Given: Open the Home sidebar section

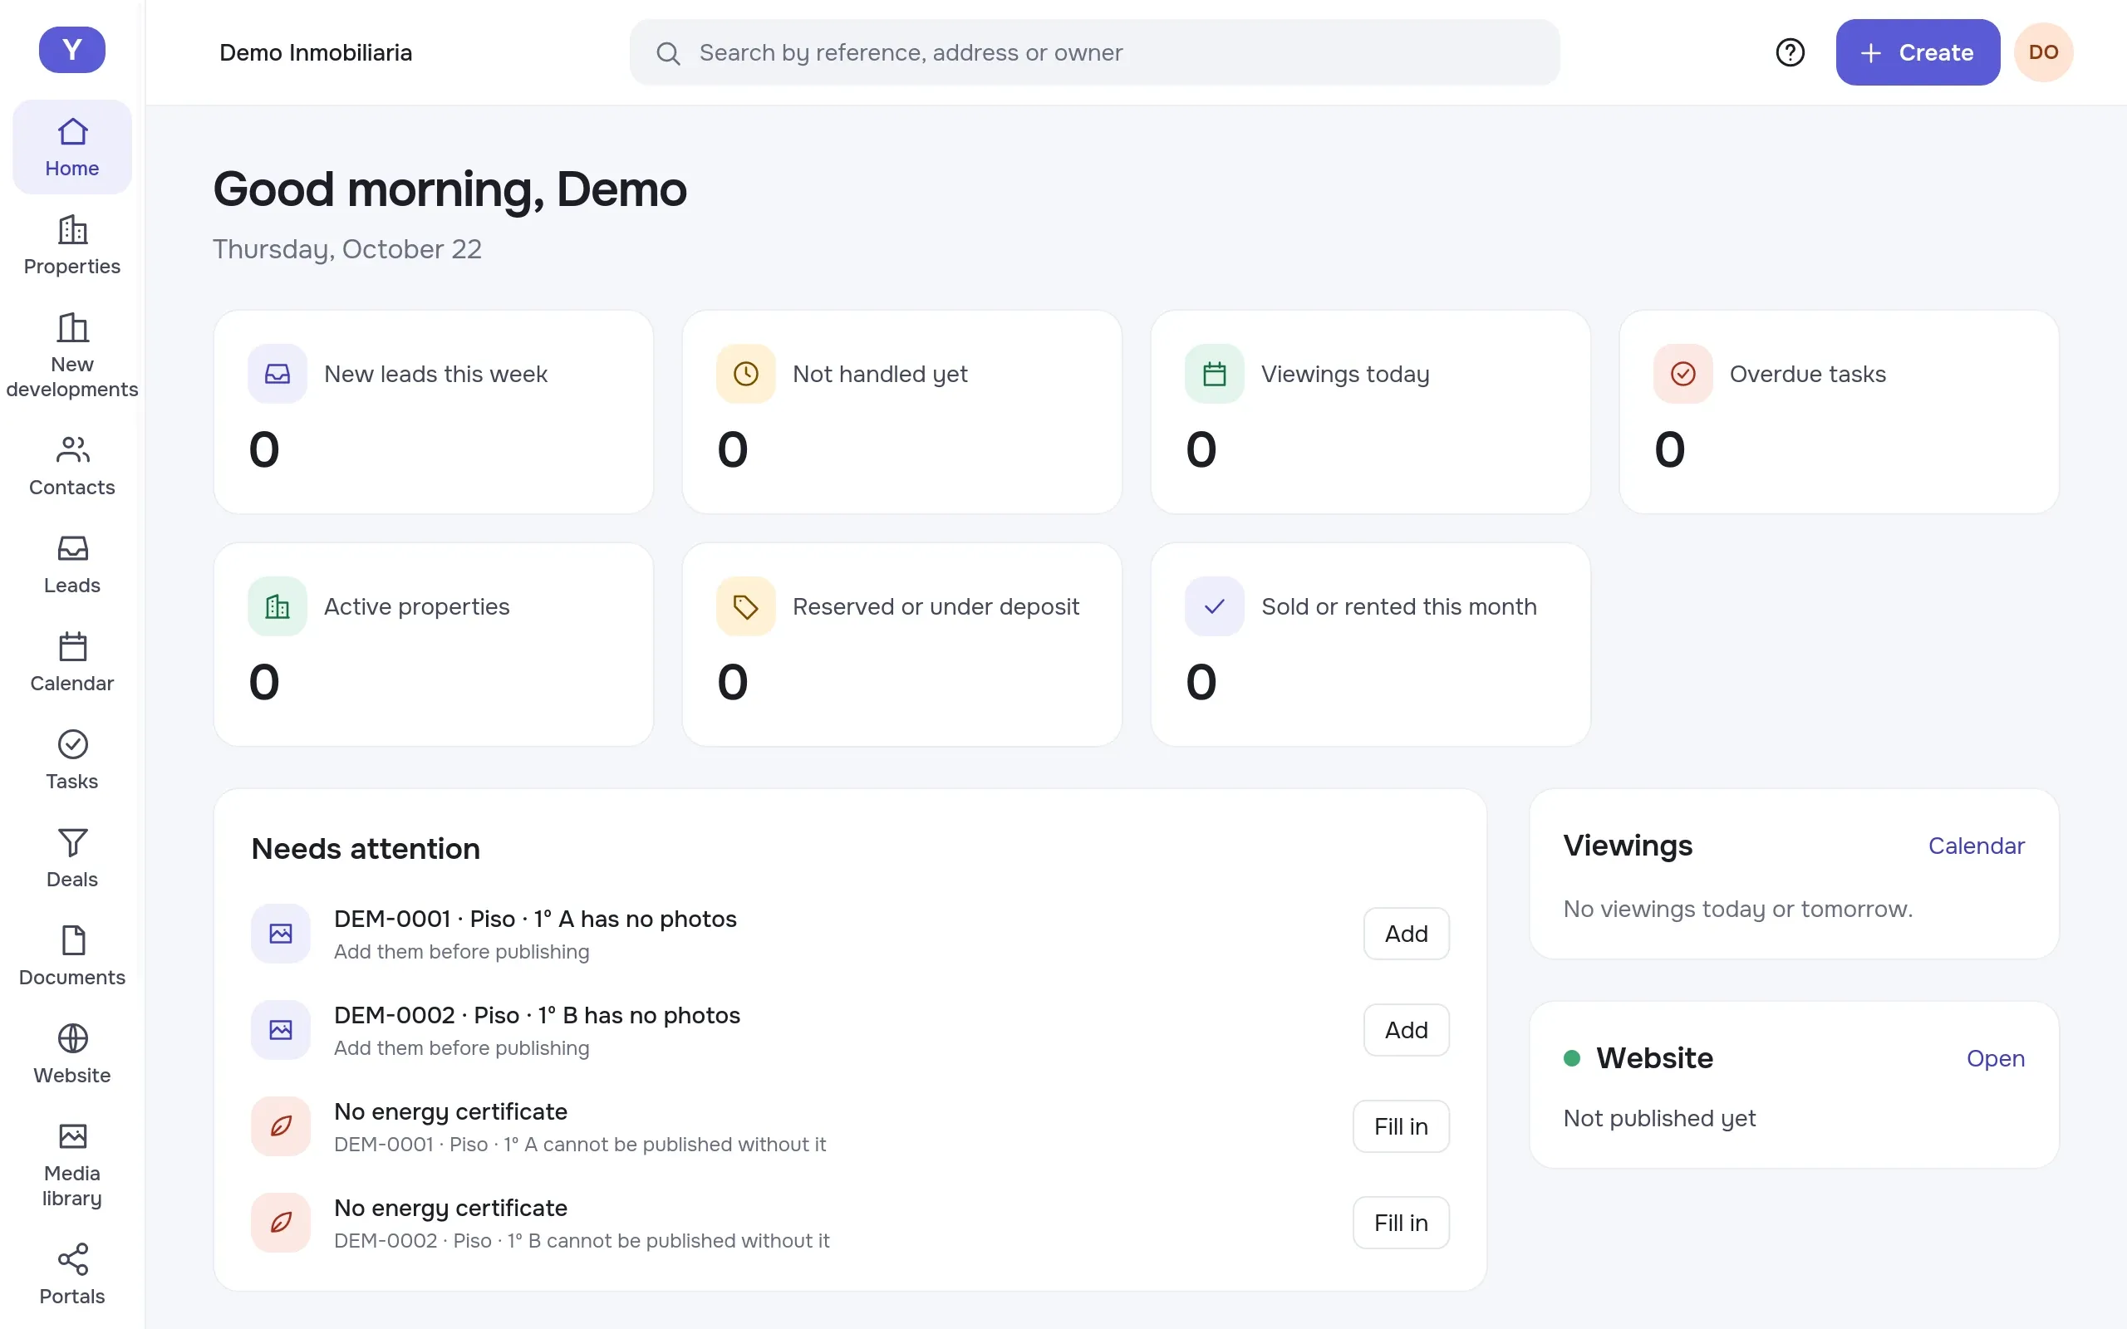Looking at the screenshot, I should (x=72, y=147).
